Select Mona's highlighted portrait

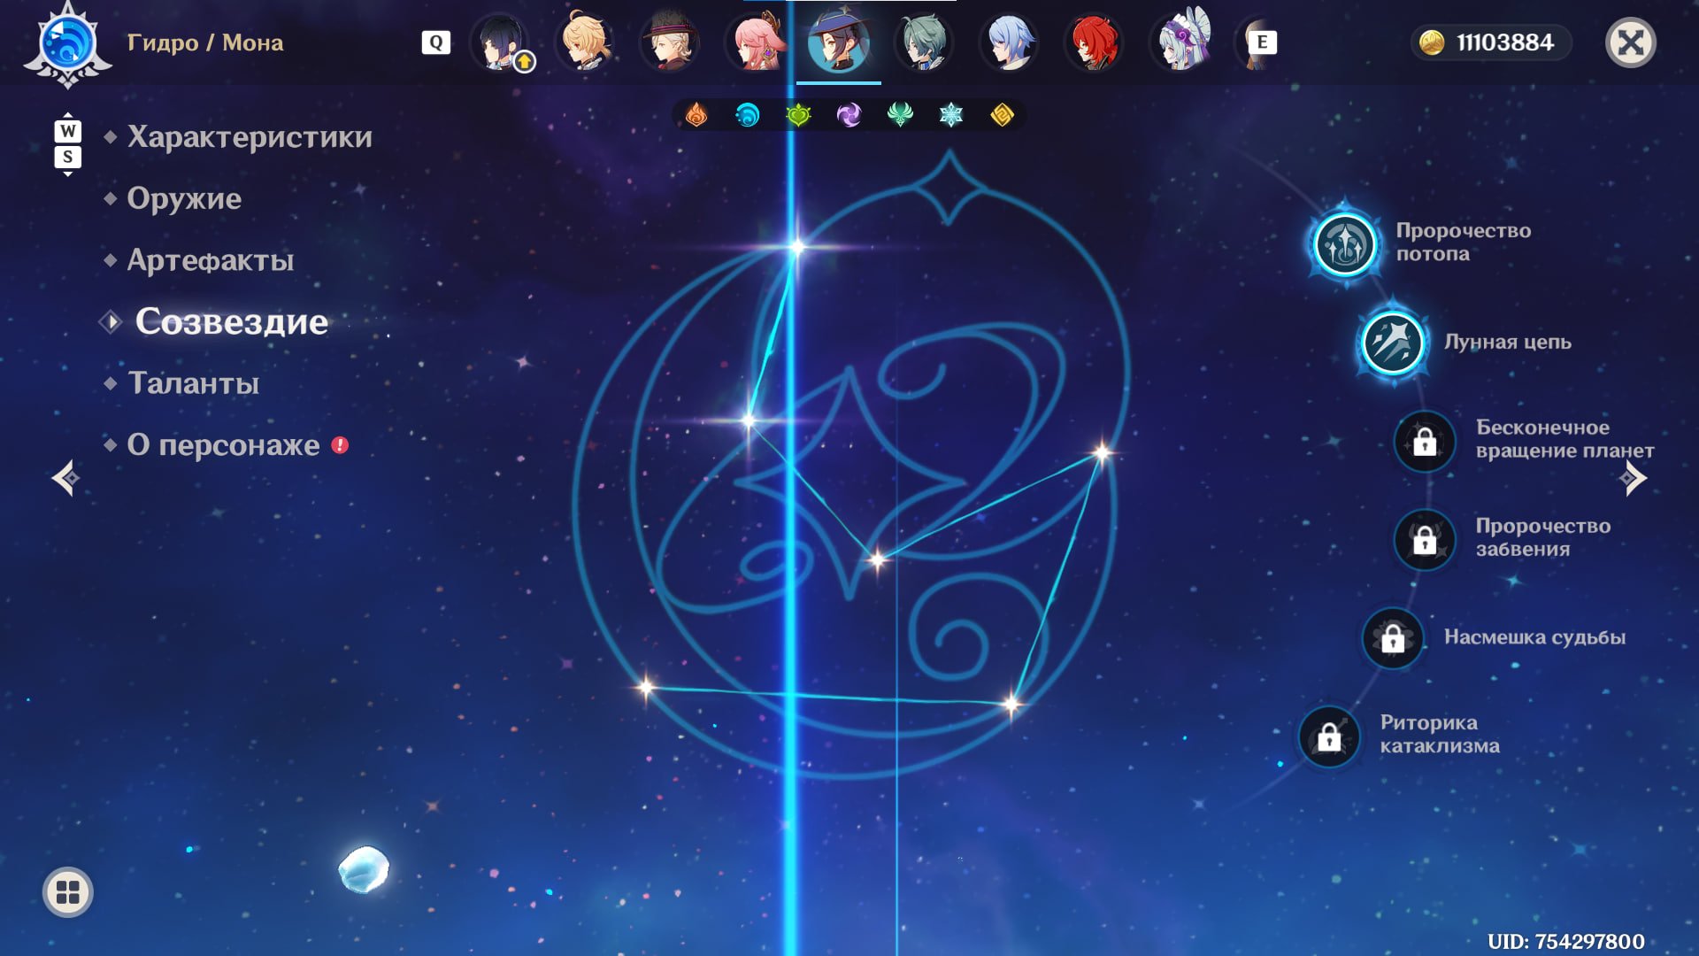(x=839, y=42)
